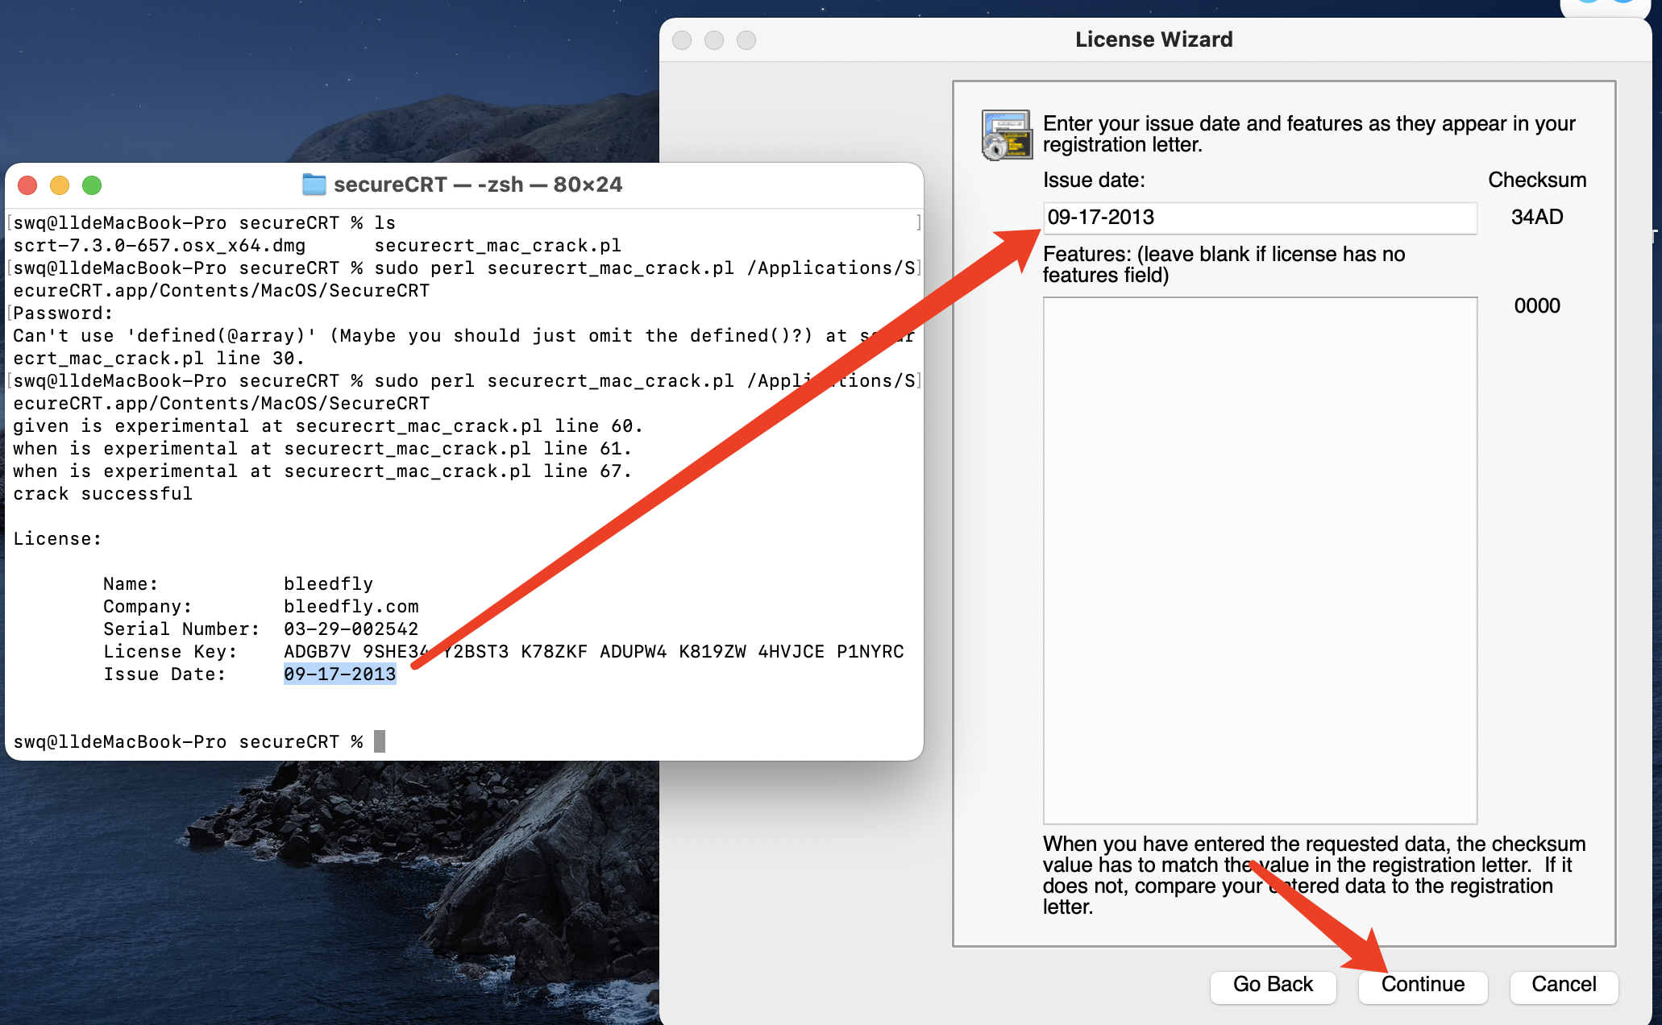Cancel the License Wizard
Screen dimensions: 1662x1025
tap(1563, 985)
